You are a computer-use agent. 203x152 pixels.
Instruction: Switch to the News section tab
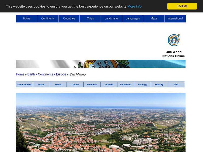coord(58,85)
